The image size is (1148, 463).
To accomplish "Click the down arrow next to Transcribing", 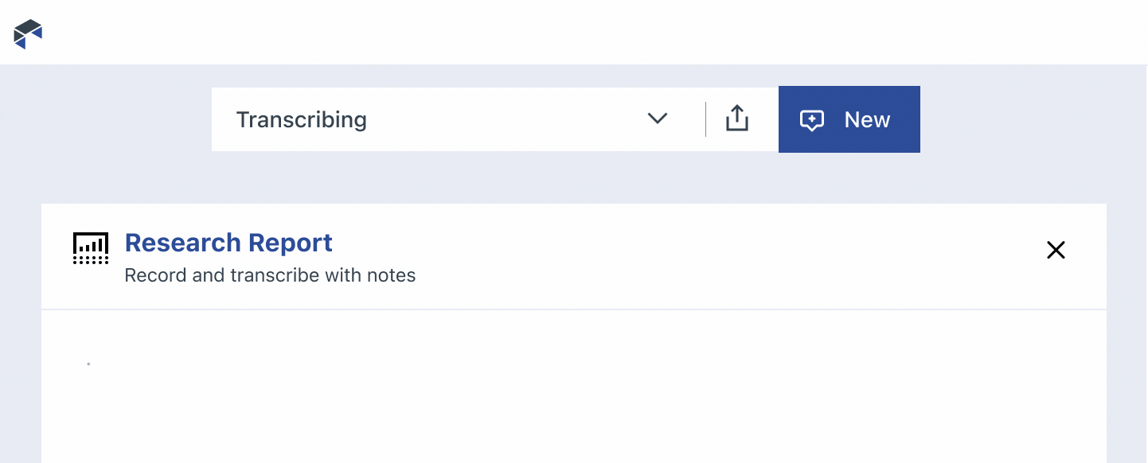I will coord(657,119).
